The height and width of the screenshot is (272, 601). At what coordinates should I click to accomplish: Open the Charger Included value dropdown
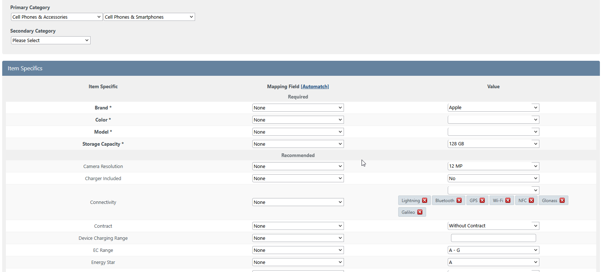pos(493,178)
